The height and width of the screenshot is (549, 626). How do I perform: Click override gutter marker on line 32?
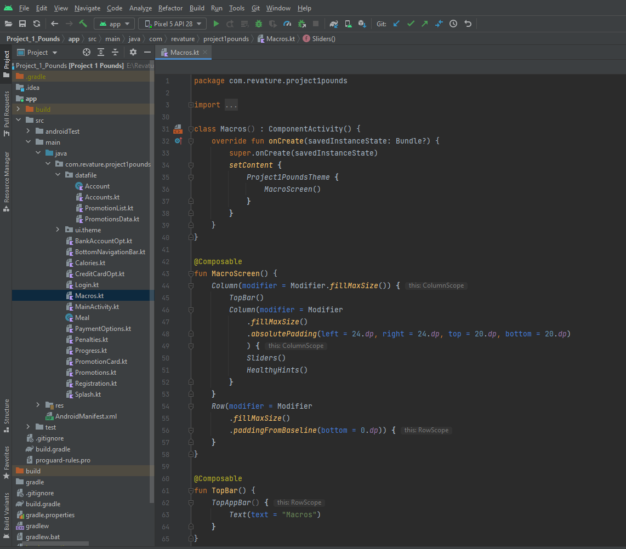(178, 141)
